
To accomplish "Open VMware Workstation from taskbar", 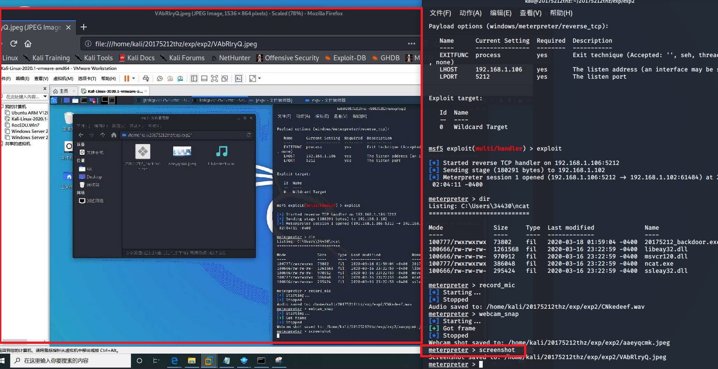I will [209, 360].
